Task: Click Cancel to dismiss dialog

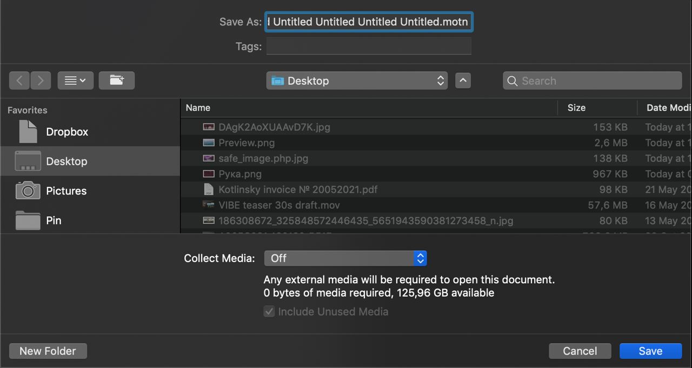Action: click(580, 351)
